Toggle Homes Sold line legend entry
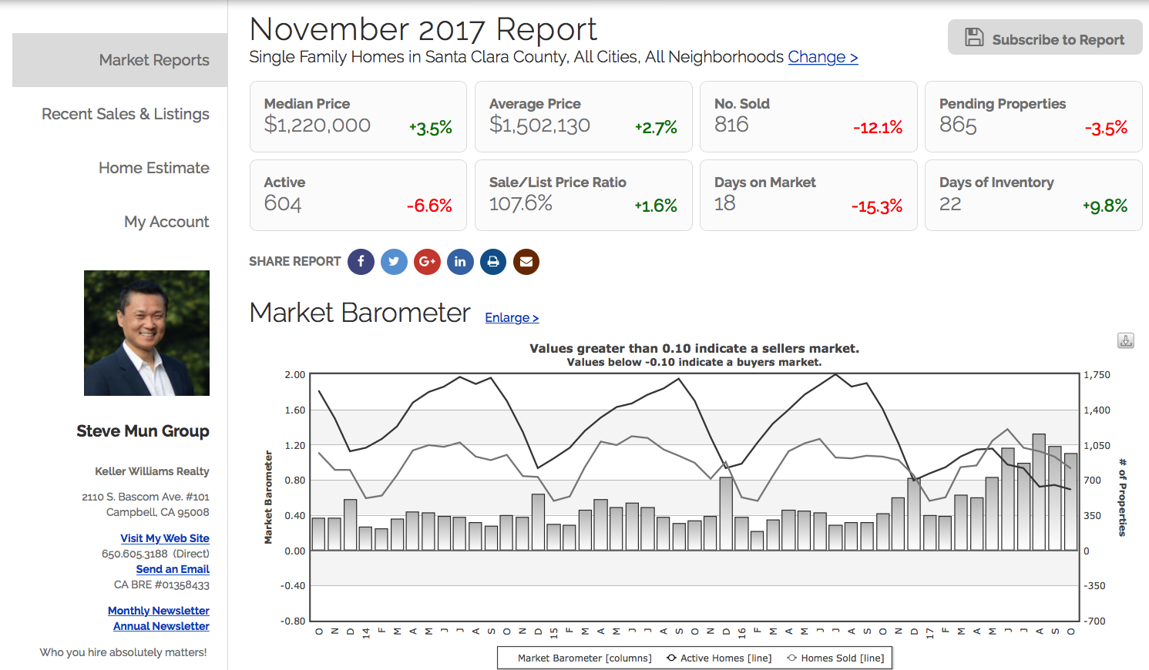Image resolution: width=1149 pixels, height=670 pixels. [x=835, y=658]
